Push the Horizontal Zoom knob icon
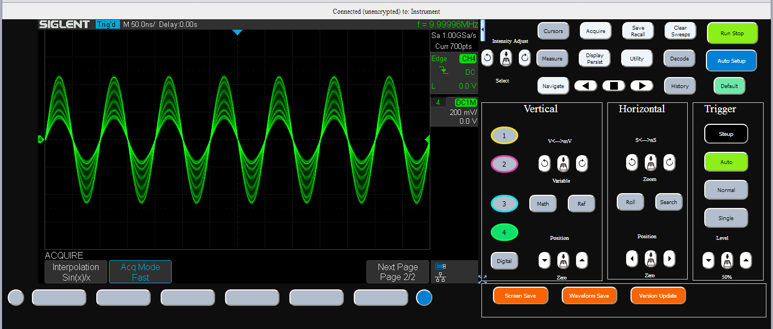The image size is (773, 329). click(650, 162)
